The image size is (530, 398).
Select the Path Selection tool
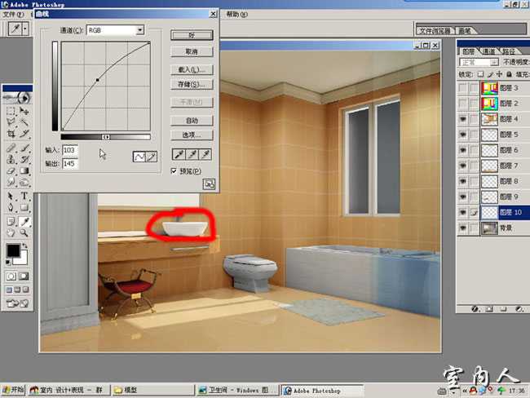[11, 196]
